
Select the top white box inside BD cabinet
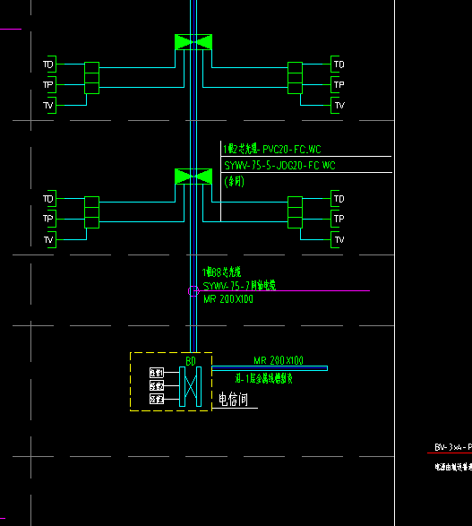[x=157, y=373]
